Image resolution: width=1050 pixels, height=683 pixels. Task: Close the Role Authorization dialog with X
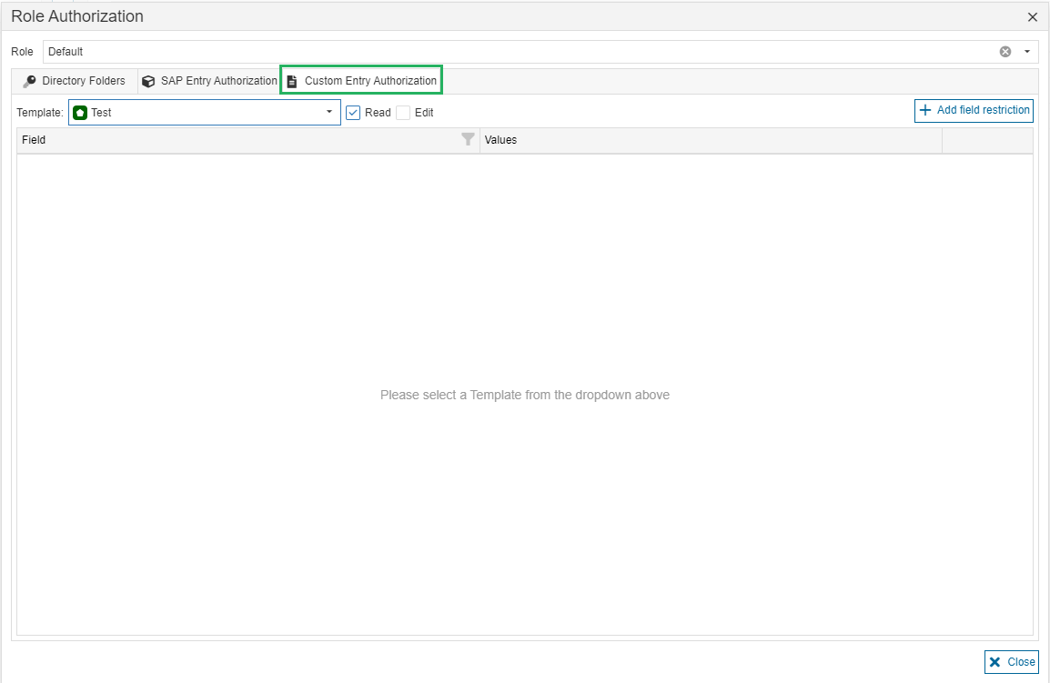[x=1033, y=17]
